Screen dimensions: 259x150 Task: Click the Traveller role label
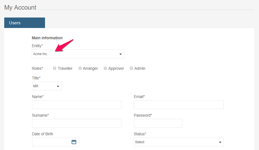(65, 68)
